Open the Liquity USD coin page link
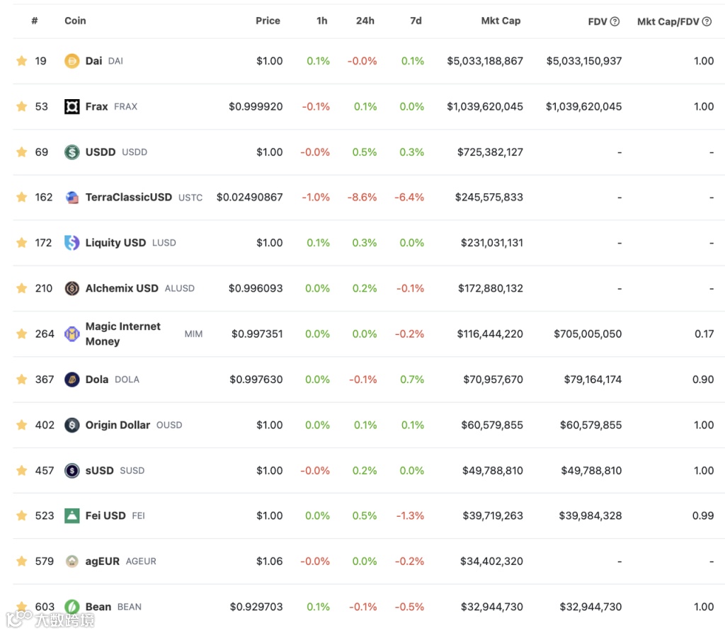725x633 pixels. [x=115, y=243]
